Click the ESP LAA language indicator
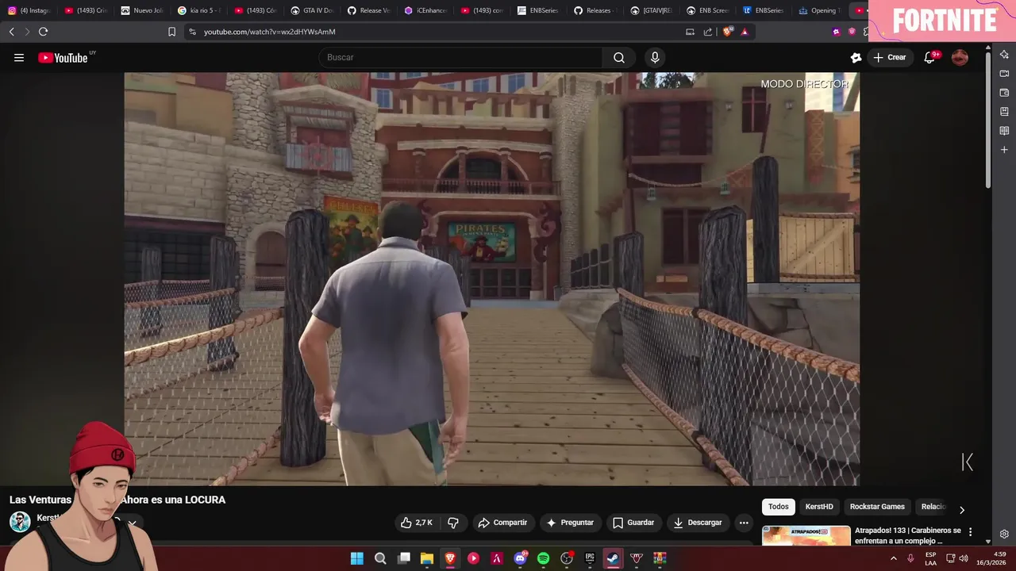Screen dimensions: 1016x571 click(x=930, y=558)
